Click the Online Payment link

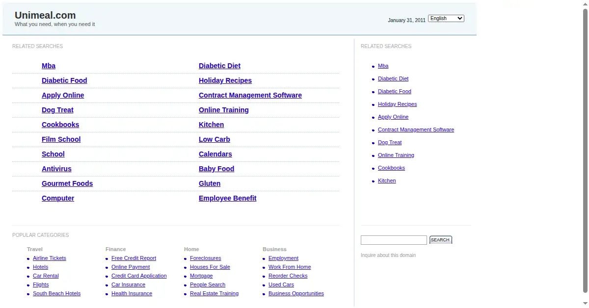[131, 267]
